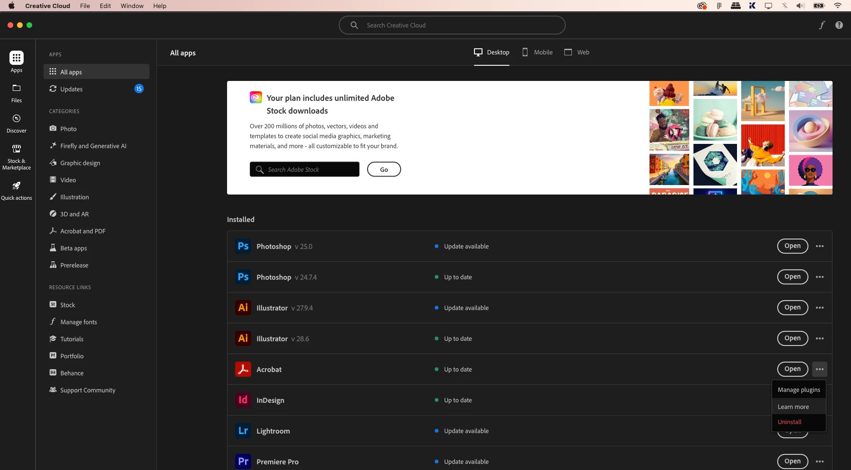
Task: Open the Edit menu
Action: coord(105,6)
